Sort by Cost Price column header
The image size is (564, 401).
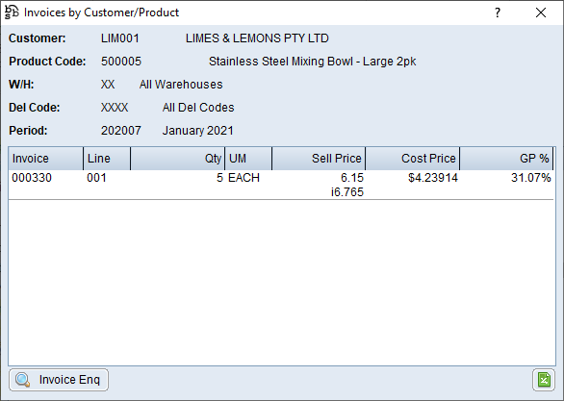413,159
